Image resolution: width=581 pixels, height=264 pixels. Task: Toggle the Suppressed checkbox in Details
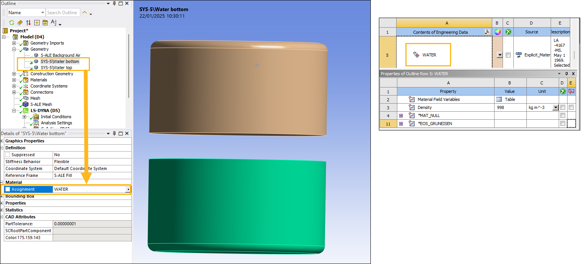tap(8, 155)
